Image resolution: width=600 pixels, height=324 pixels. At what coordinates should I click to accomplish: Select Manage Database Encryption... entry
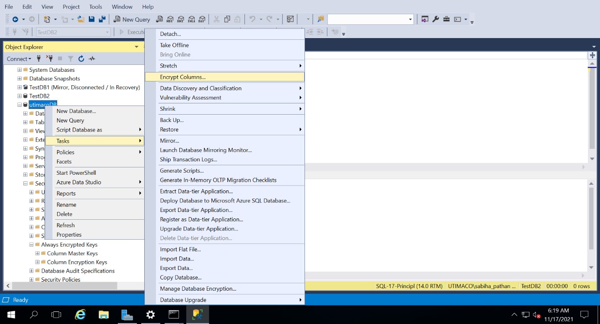[x=224, y=289]
